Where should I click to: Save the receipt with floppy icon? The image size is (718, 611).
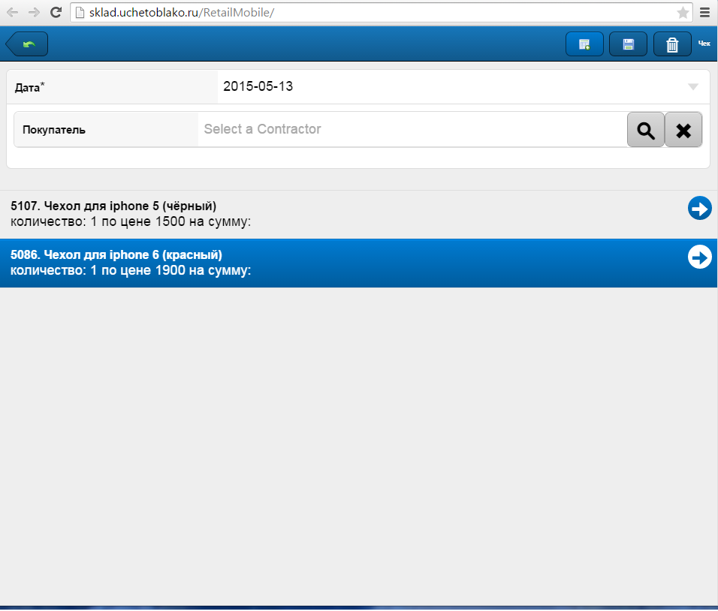(x=628, y=44)
